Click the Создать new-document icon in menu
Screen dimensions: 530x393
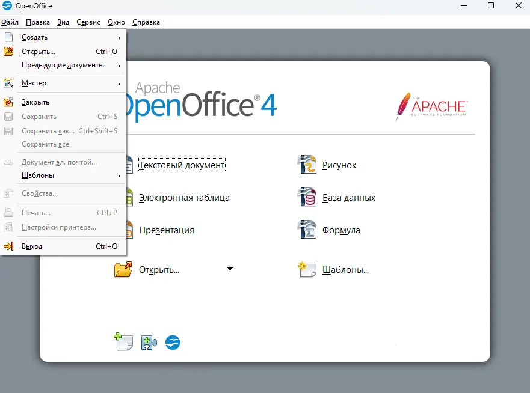click(8, 37)
